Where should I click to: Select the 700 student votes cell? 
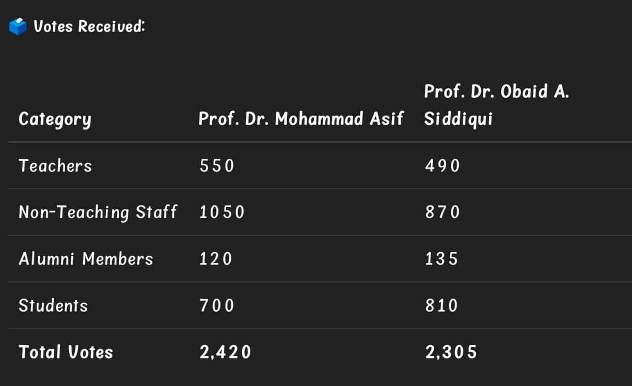217,305
